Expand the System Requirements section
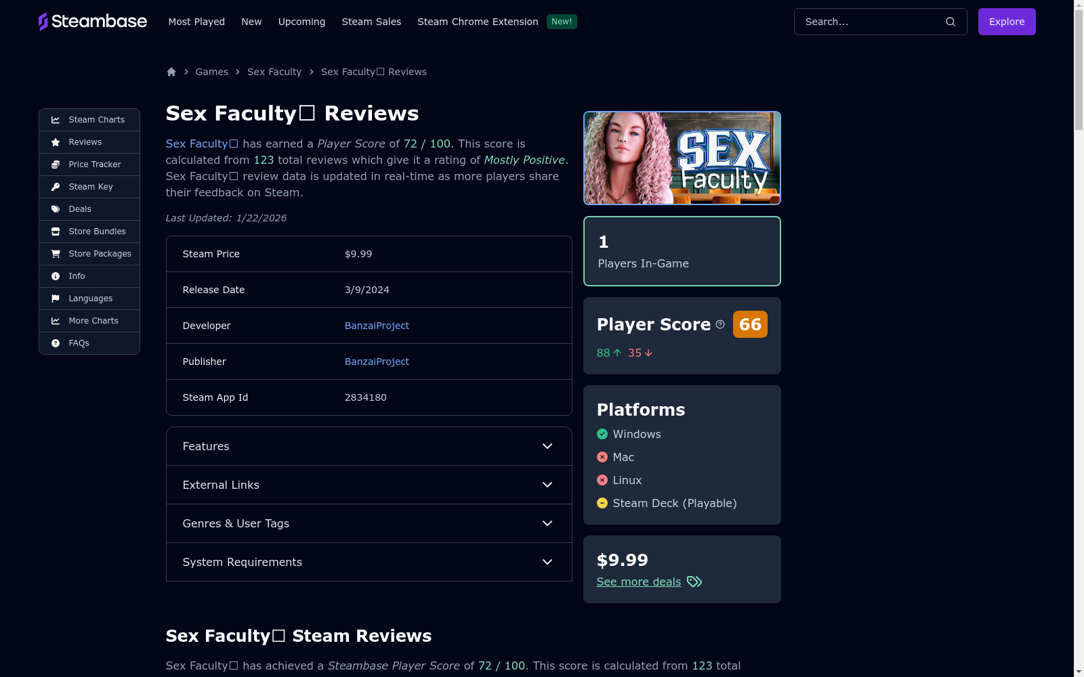 pos(369,562)
